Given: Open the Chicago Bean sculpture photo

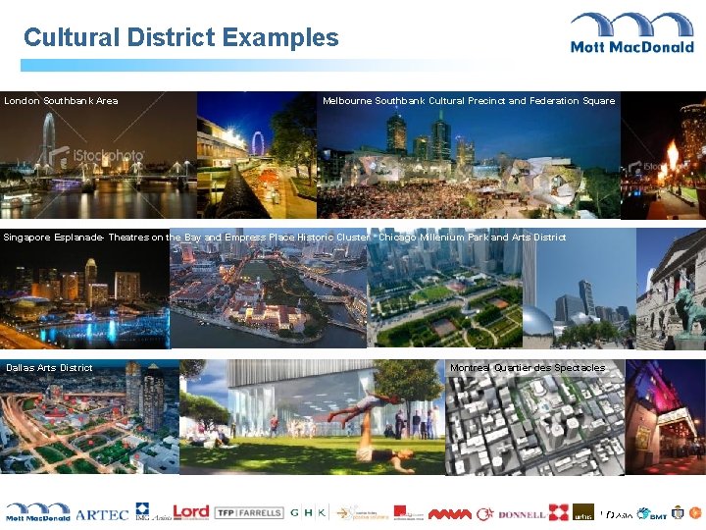Looking at the screenshot, I should [580, 289].
